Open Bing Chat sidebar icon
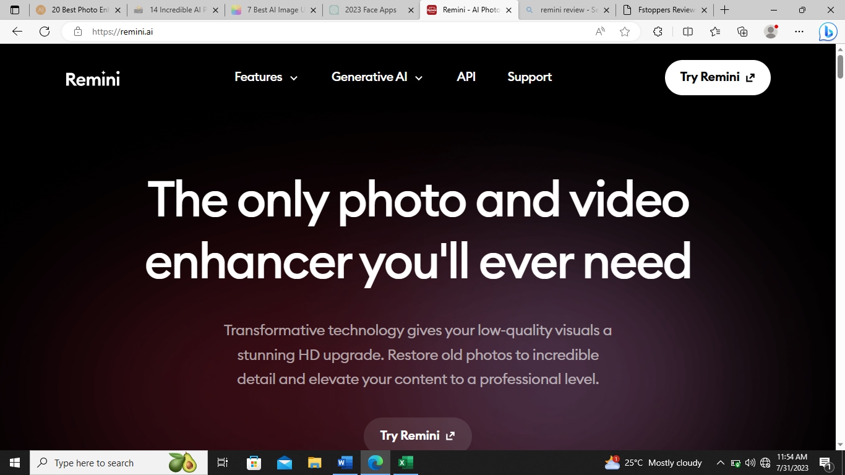The height and width of the screenshot is (475, 845). tap(828, 32)
